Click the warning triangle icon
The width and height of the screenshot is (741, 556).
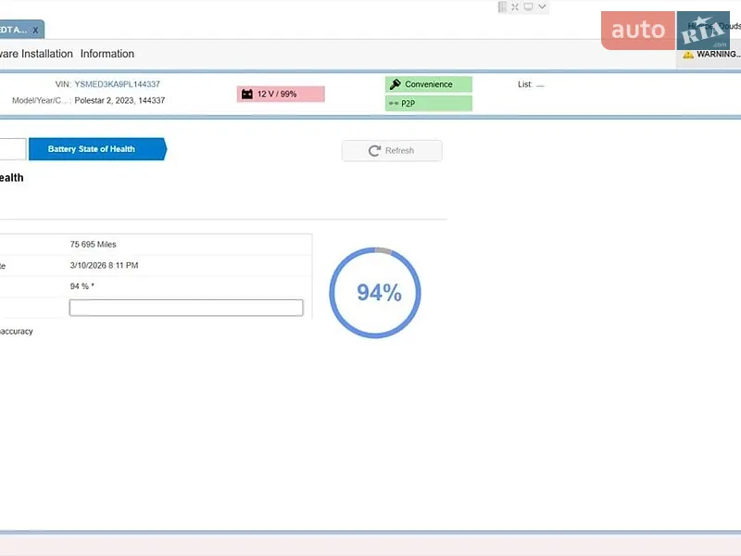tap(688, 55)
